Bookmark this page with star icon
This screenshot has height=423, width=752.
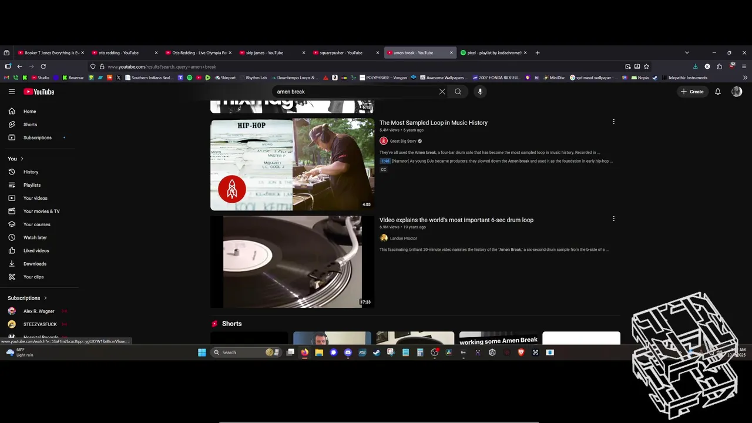pos(646,66)
